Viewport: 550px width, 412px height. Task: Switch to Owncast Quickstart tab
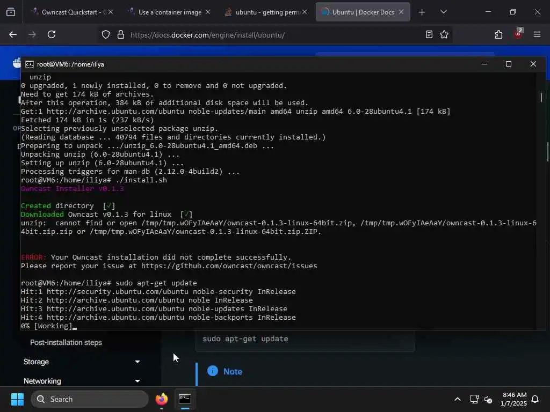point(73,12)
